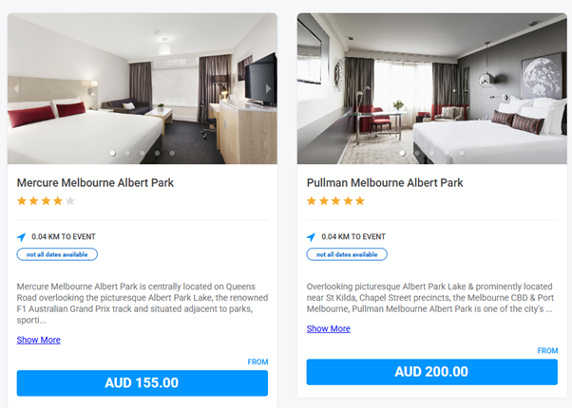Select the last carousel dot on Mercure photo

pyautogui.click(x=172, y=153)
